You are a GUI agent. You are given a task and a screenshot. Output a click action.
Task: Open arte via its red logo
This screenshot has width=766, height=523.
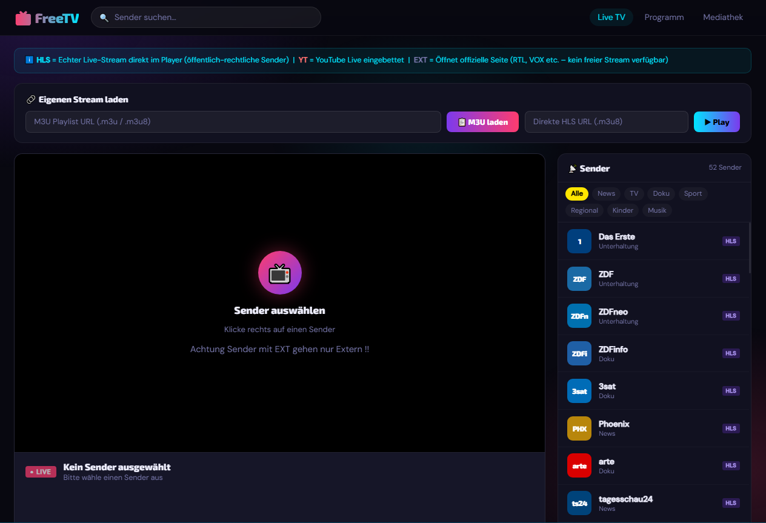tap(579, 465)
